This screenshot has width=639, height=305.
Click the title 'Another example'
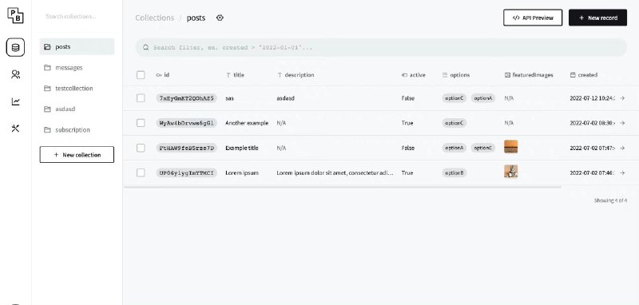click(247, 123)
